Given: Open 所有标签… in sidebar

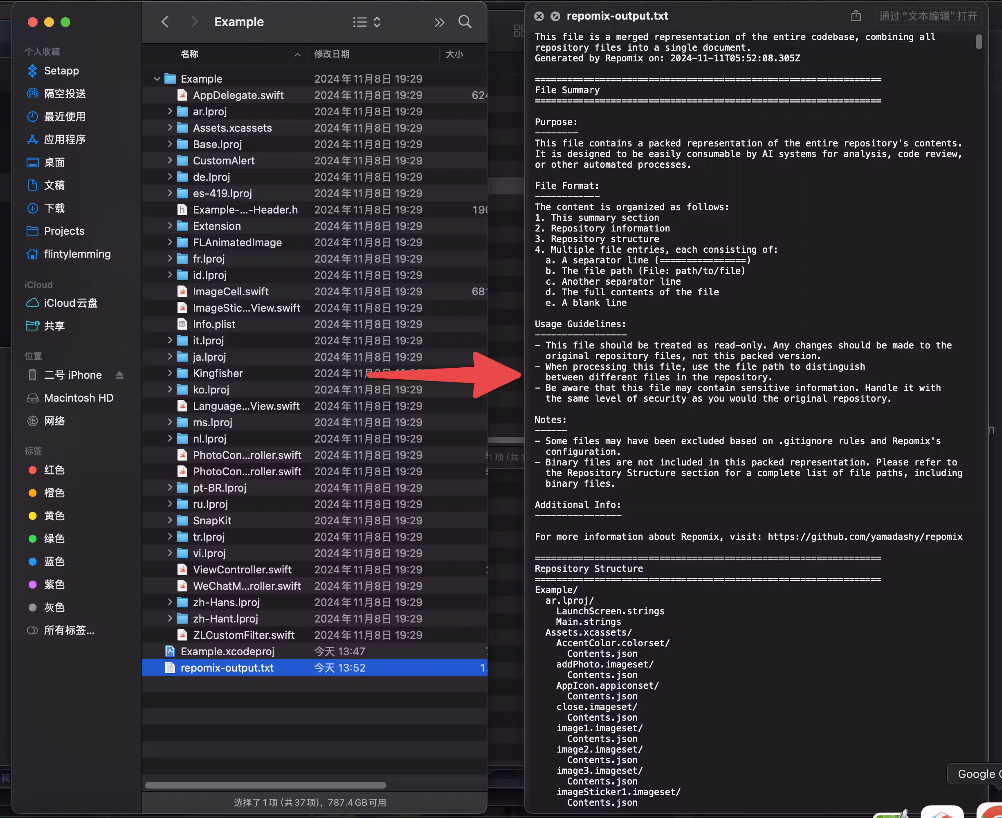Looking at the screenshot, I should point(69,630).
